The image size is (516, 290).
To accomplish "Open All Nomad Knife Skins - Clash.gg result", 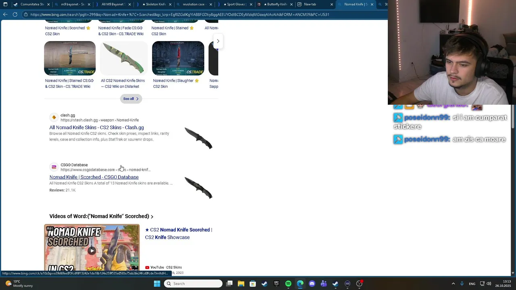I will (96, 127).
